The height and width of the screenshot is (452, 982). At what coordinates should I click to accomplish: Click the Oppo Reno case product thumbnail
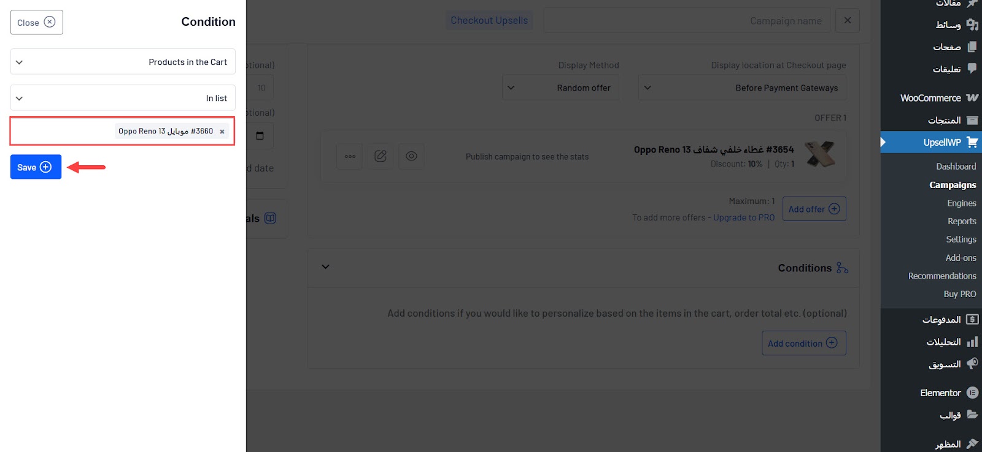pos(820,154)
